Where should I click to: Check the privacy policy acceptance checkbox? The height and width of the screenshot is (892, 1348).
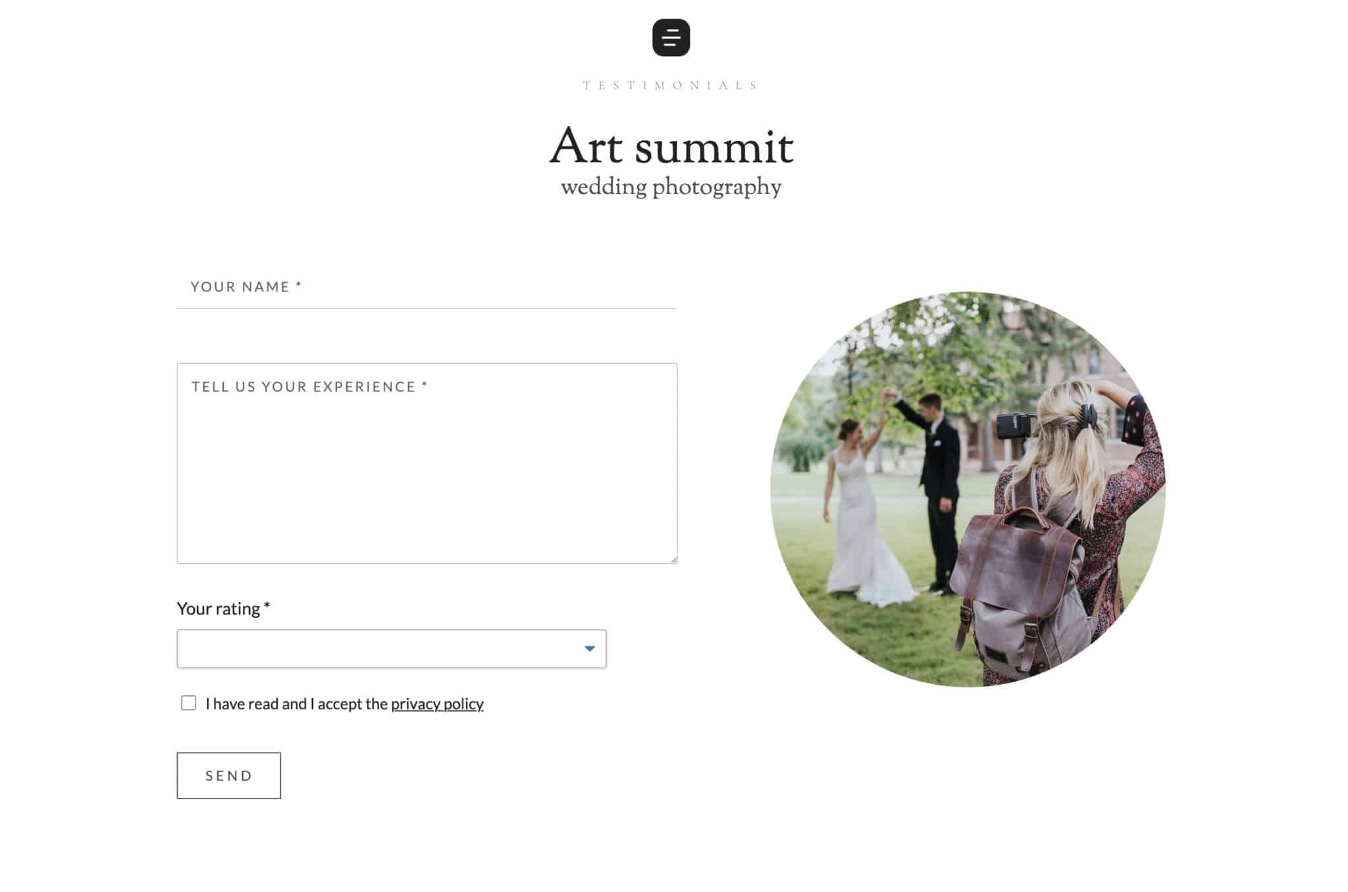pos(188,703)
